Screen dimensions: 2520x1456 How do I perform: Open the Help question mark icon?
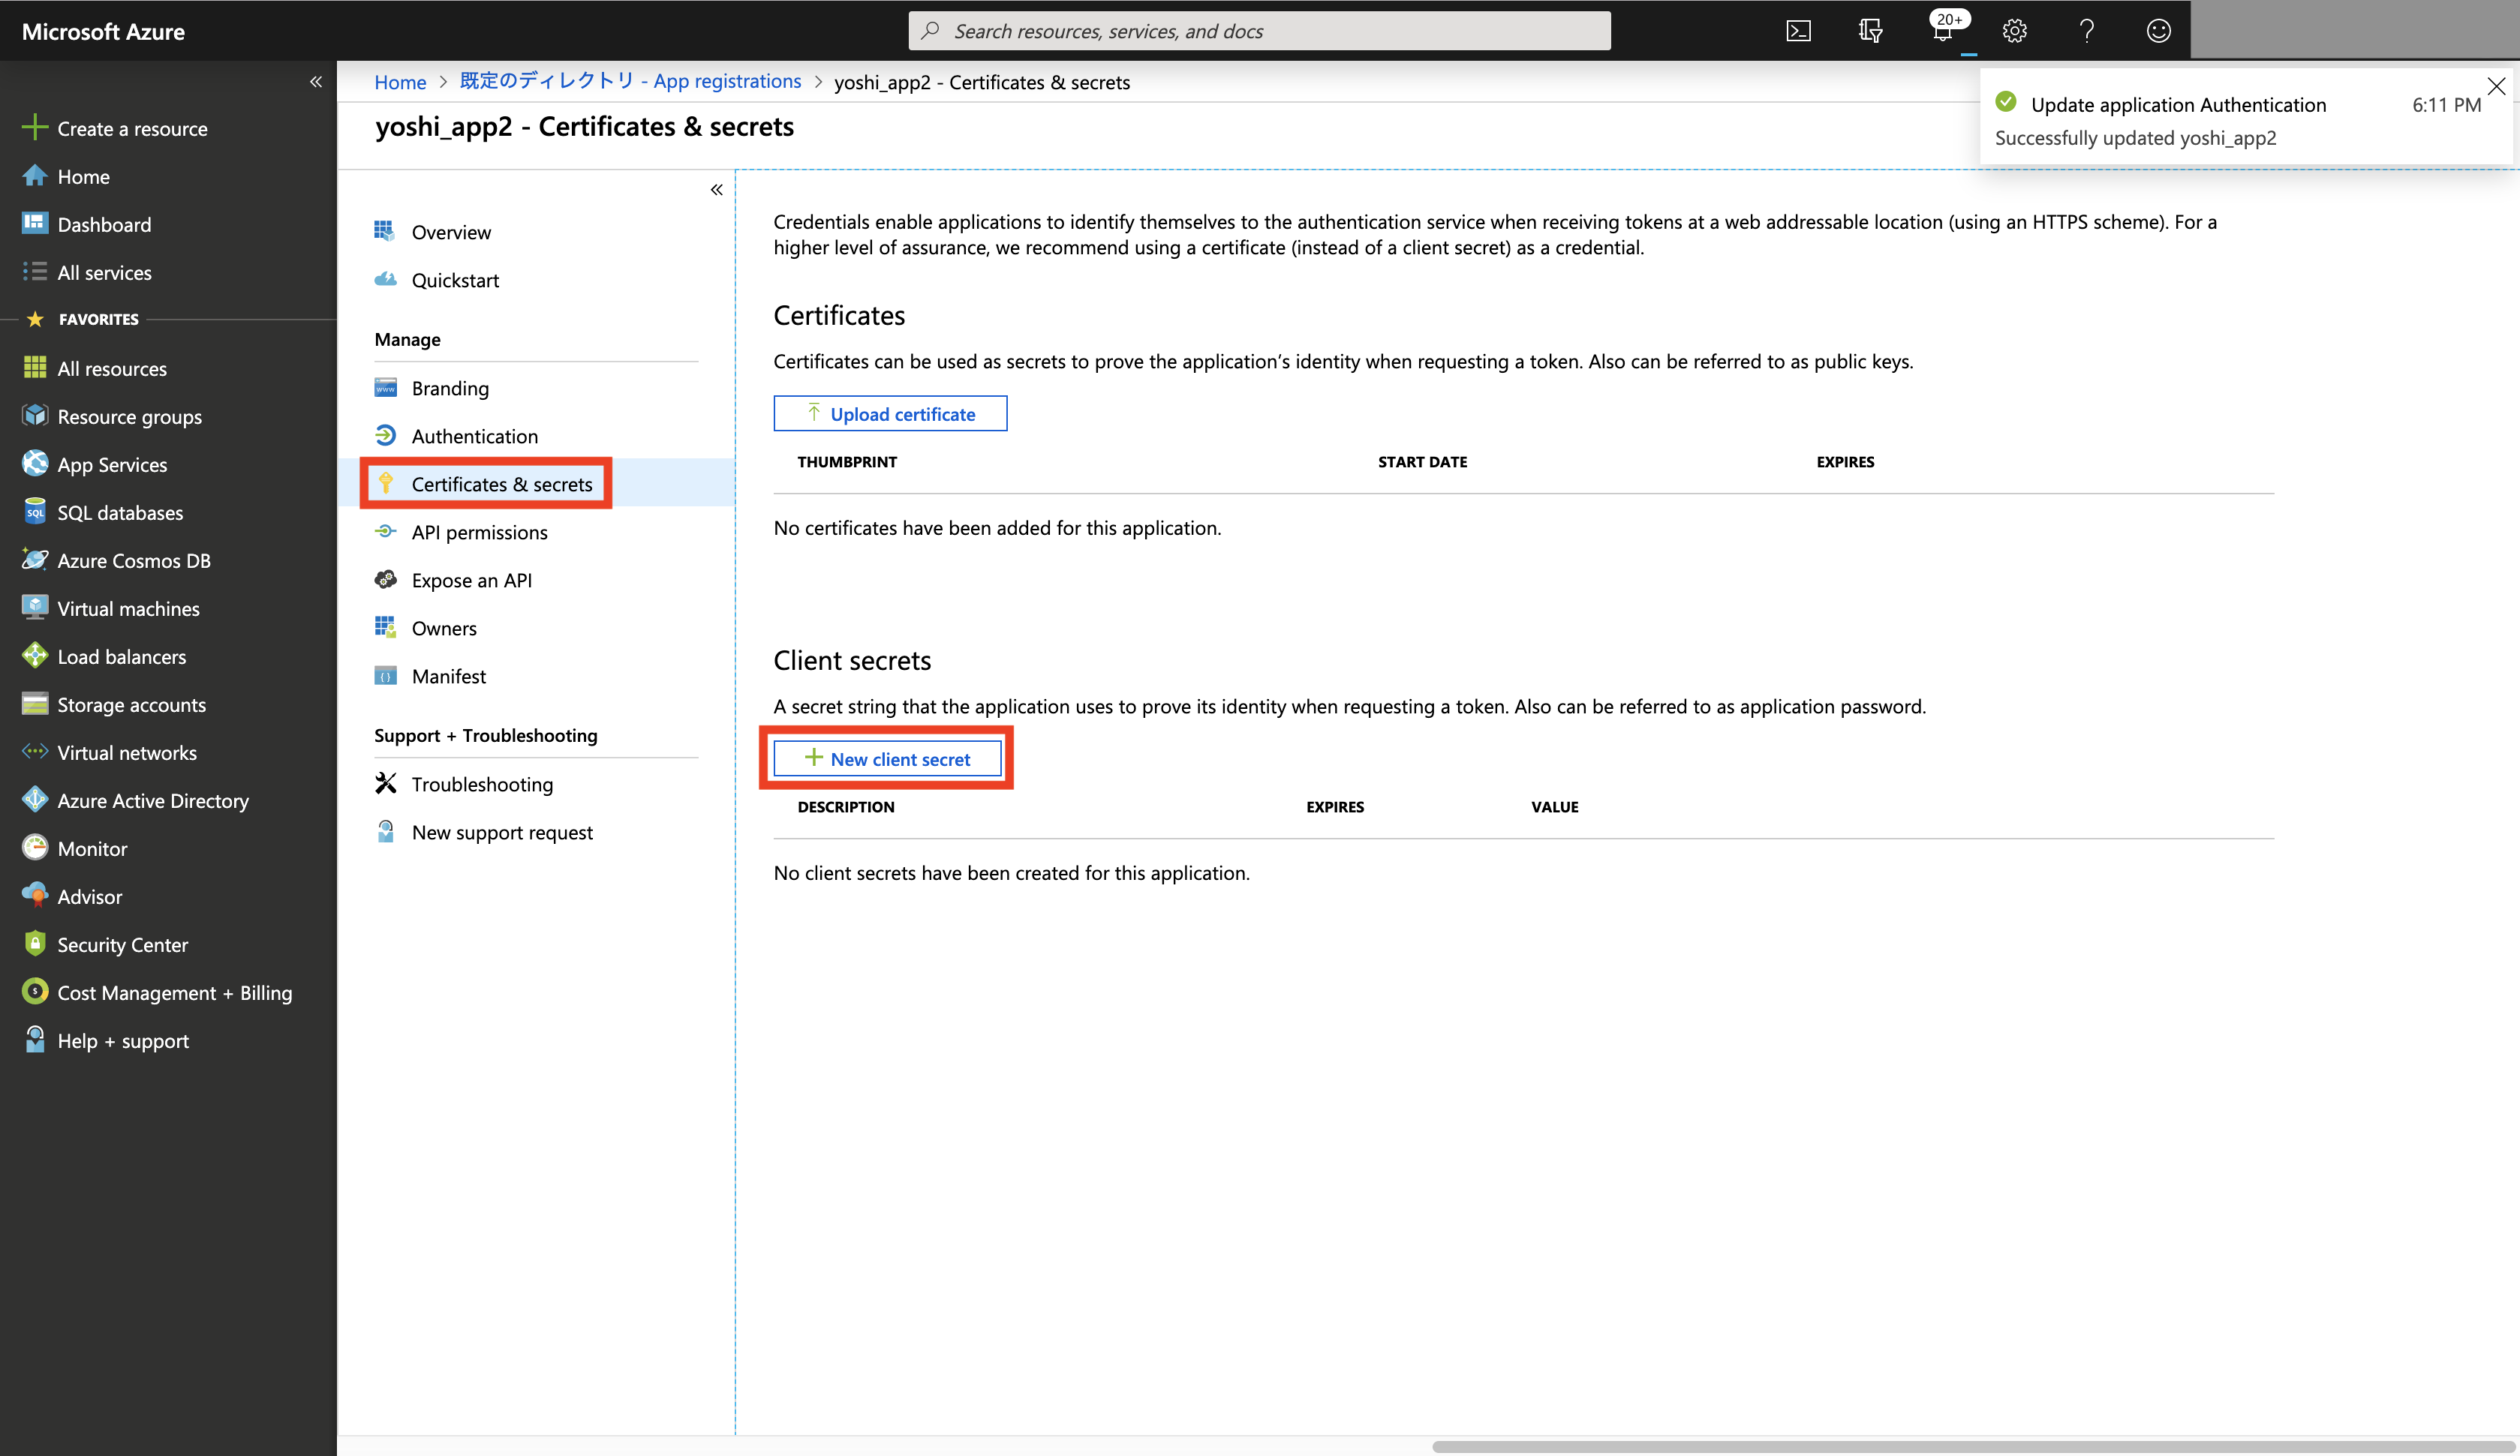point(2086,31)
